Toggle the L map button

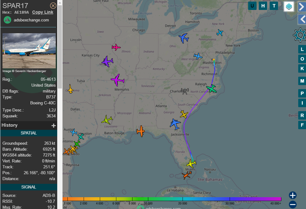pyautogui.click(x=302, y=49)
